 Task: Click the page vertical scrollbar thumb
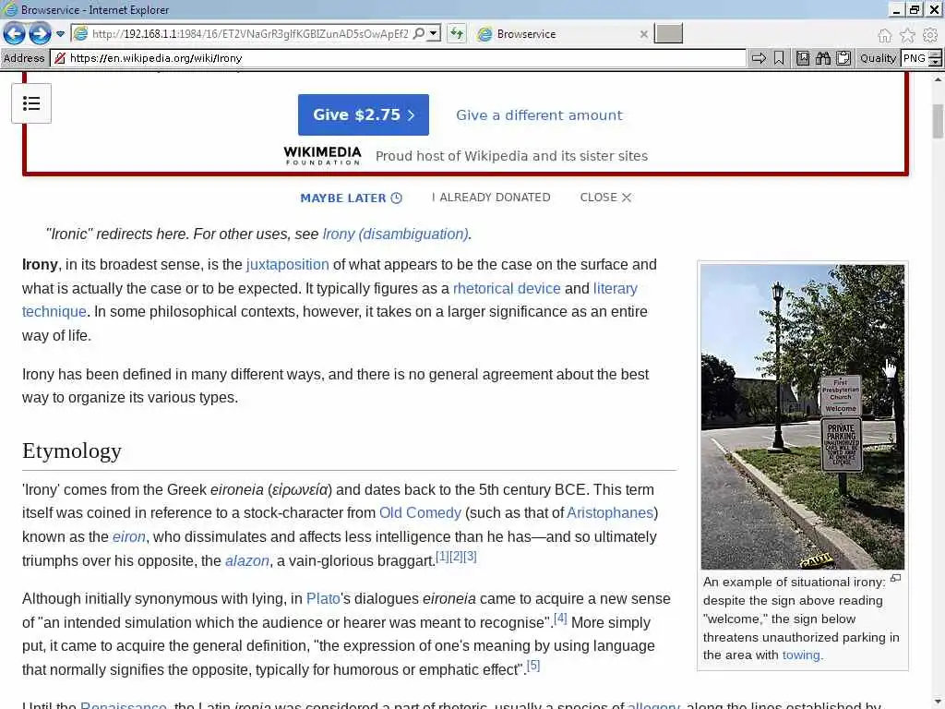[938, 122]
